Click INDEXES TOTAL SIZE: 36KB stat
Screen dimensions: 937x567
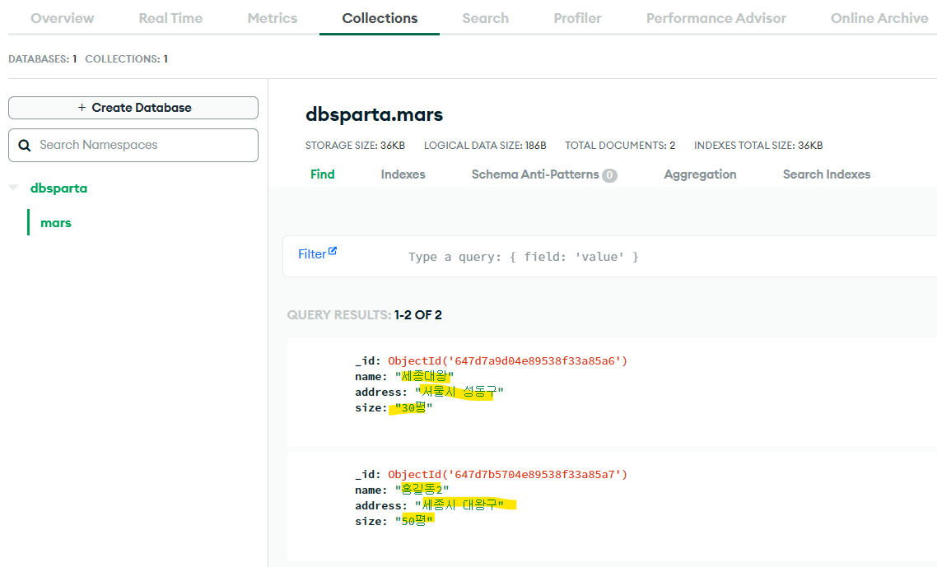click(758, 145)
